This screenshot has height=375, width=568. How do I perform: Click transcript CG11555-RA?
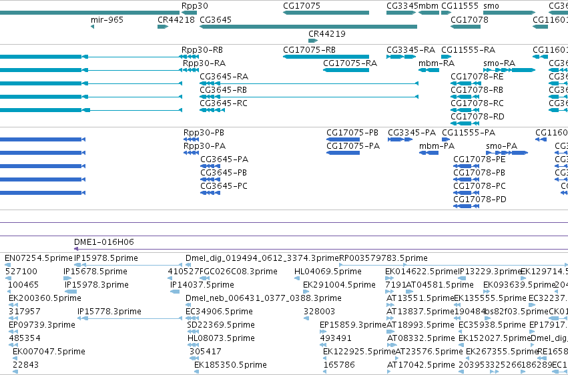click(x=468, y=50)
